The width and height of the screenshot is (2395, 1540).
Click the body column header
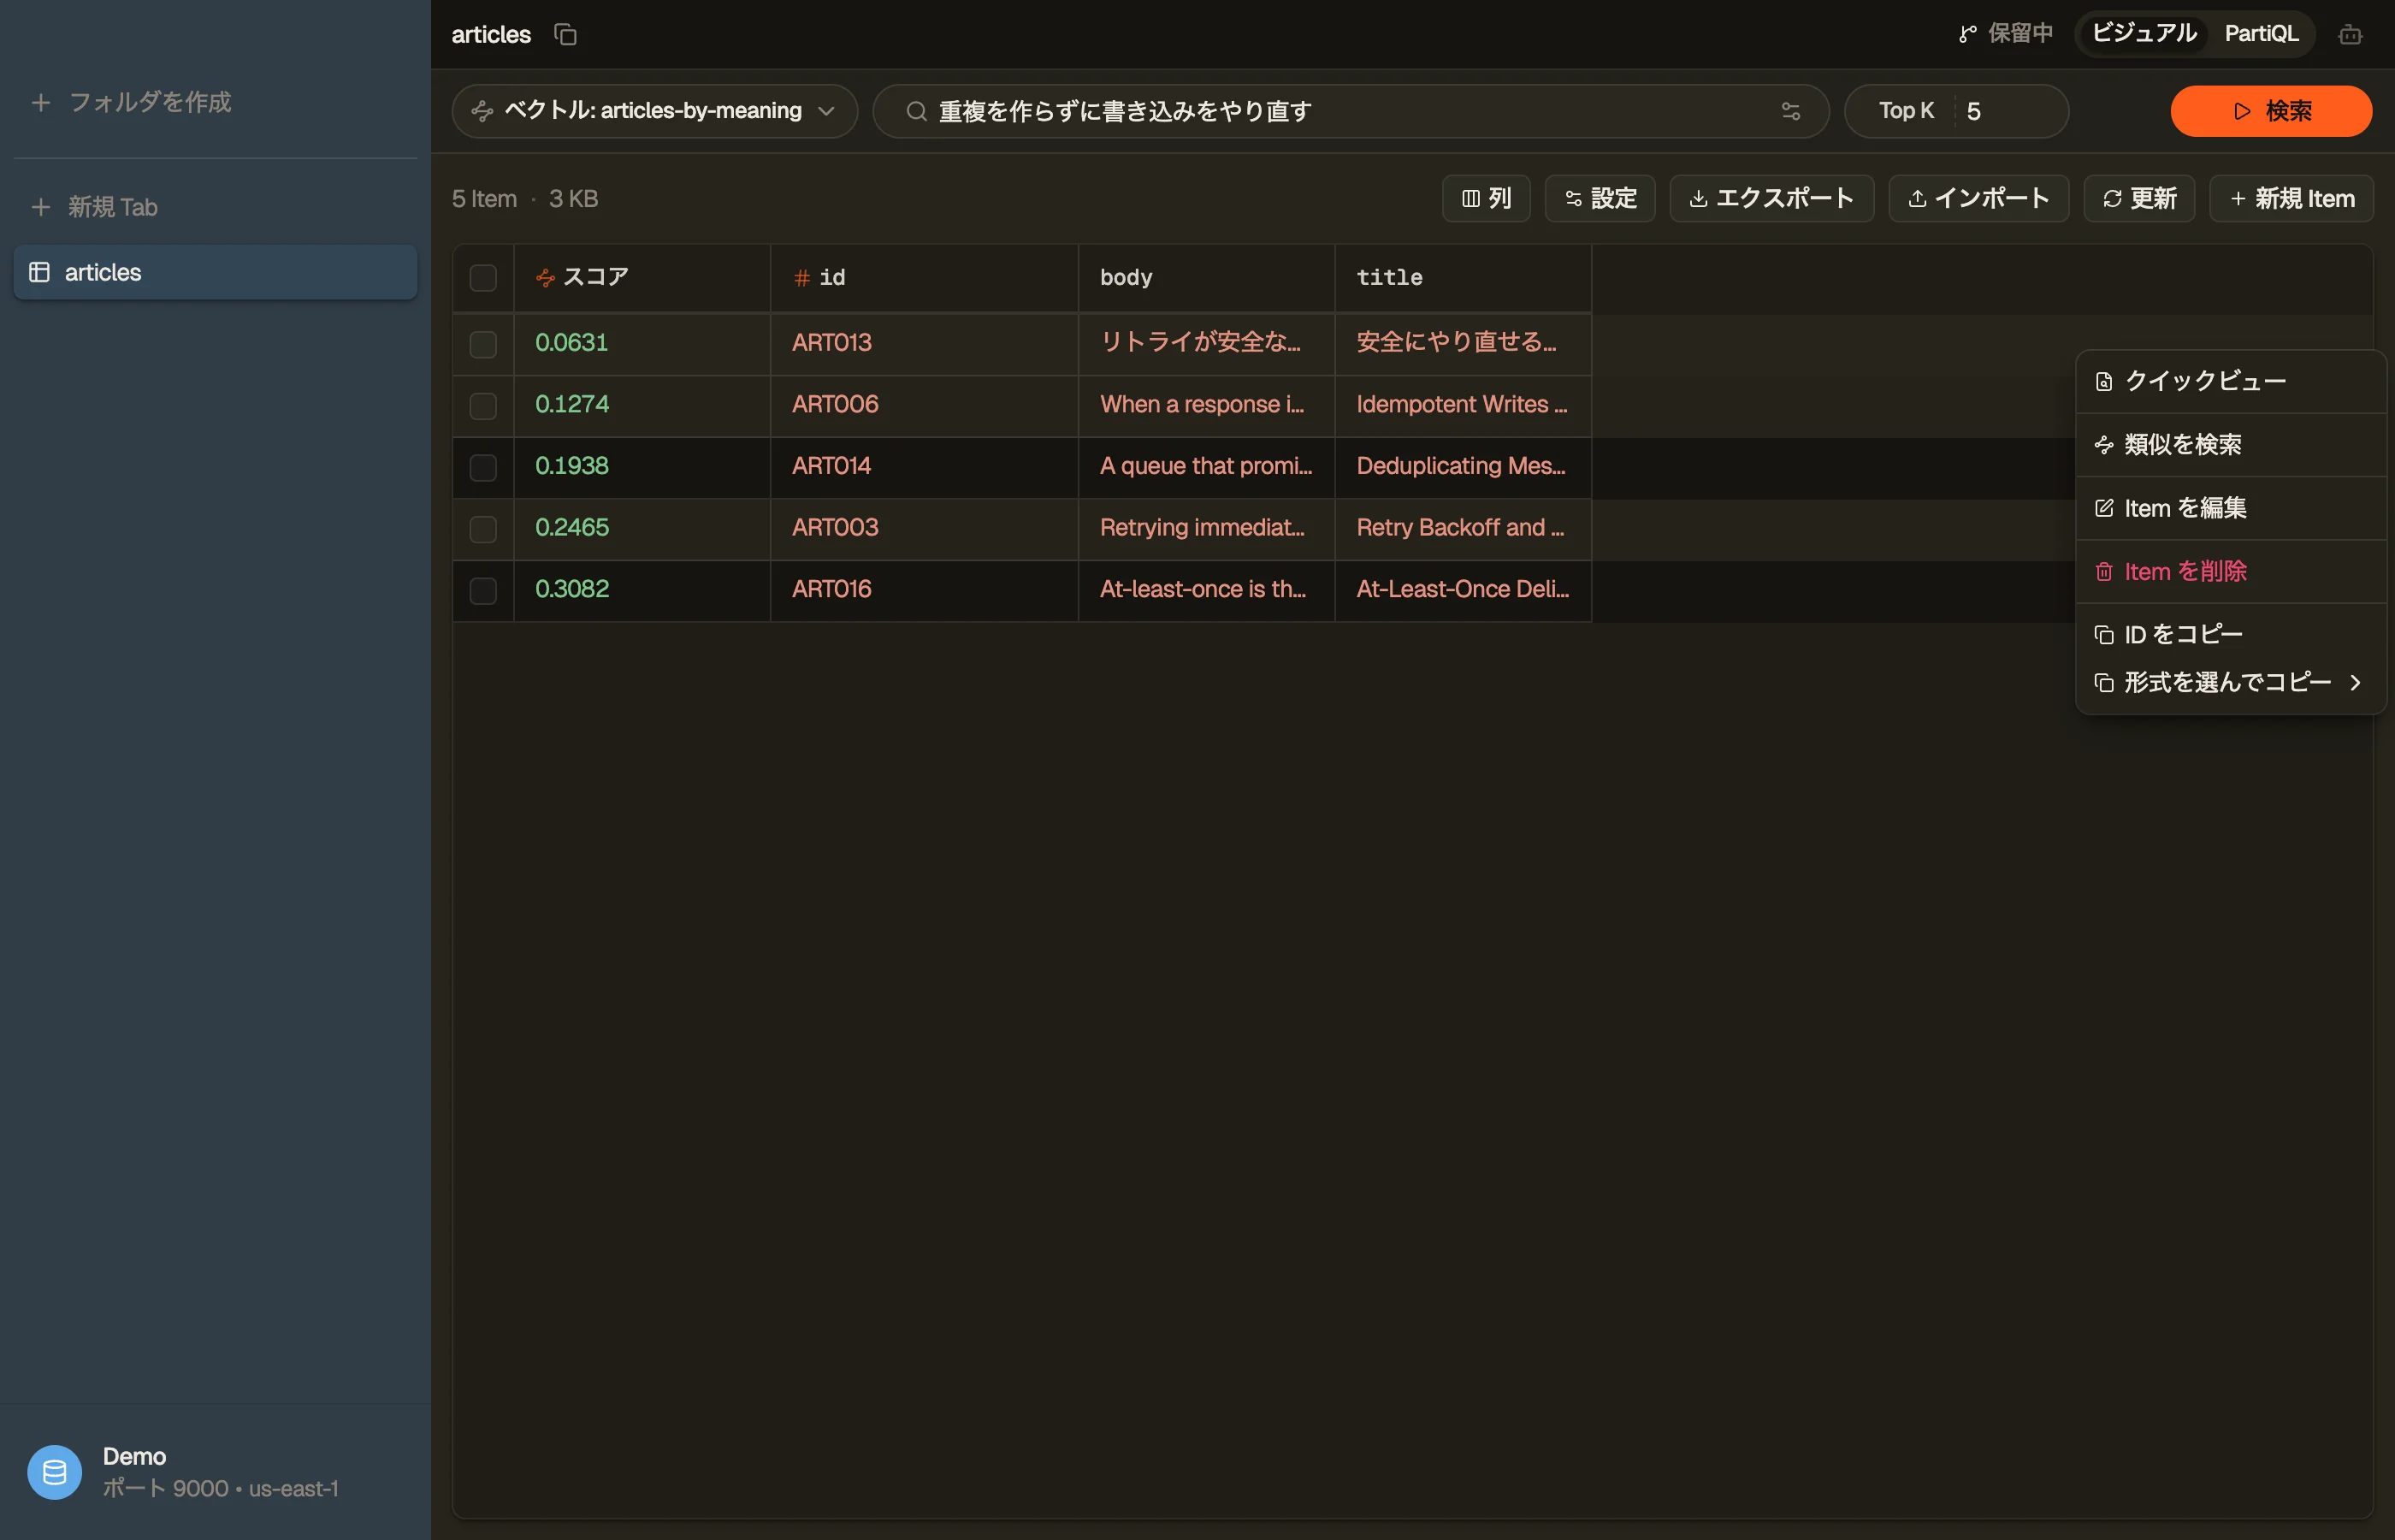pyautogui.click(x=1205, y=278)
